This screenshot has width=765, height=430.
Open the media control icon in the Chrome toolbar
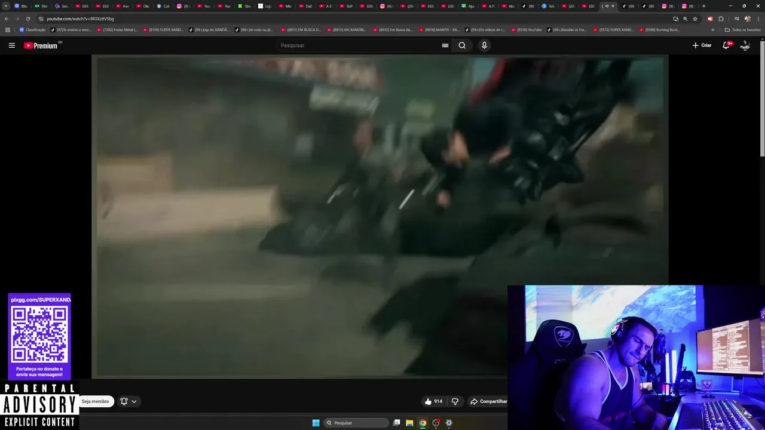736,19
